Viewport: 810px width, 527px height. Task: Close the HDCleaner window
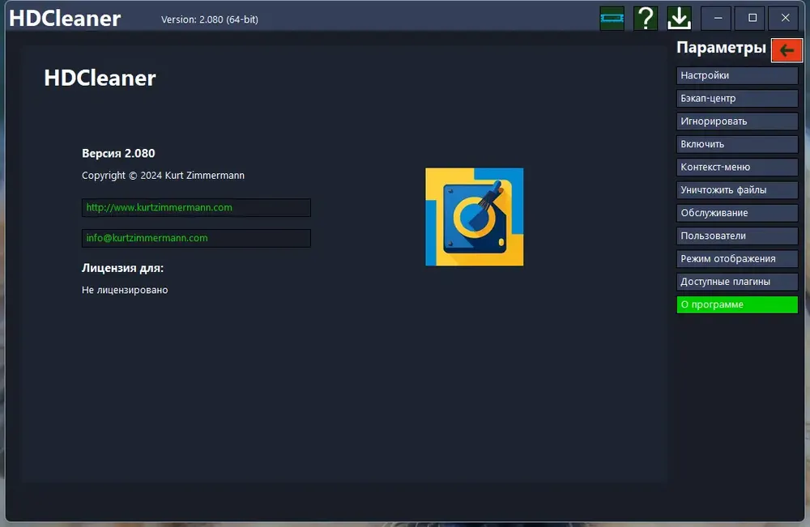785,18
